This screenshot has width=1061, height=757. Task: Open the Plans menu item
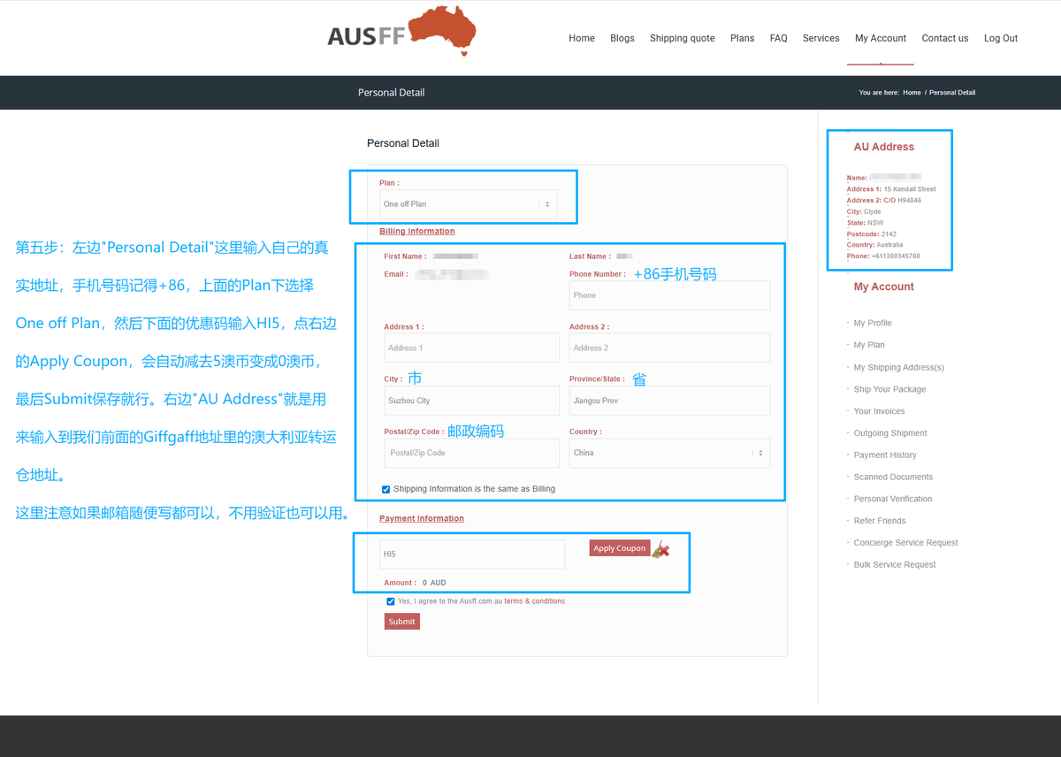click(743, 38)
